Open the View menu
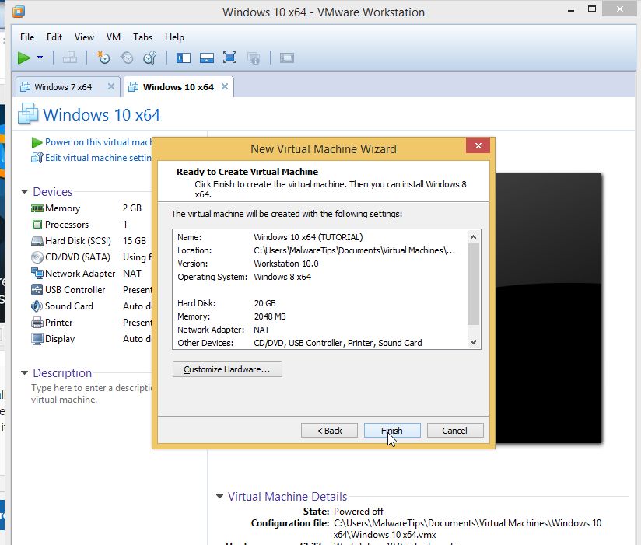641x545 pixels. coord(84,37)
